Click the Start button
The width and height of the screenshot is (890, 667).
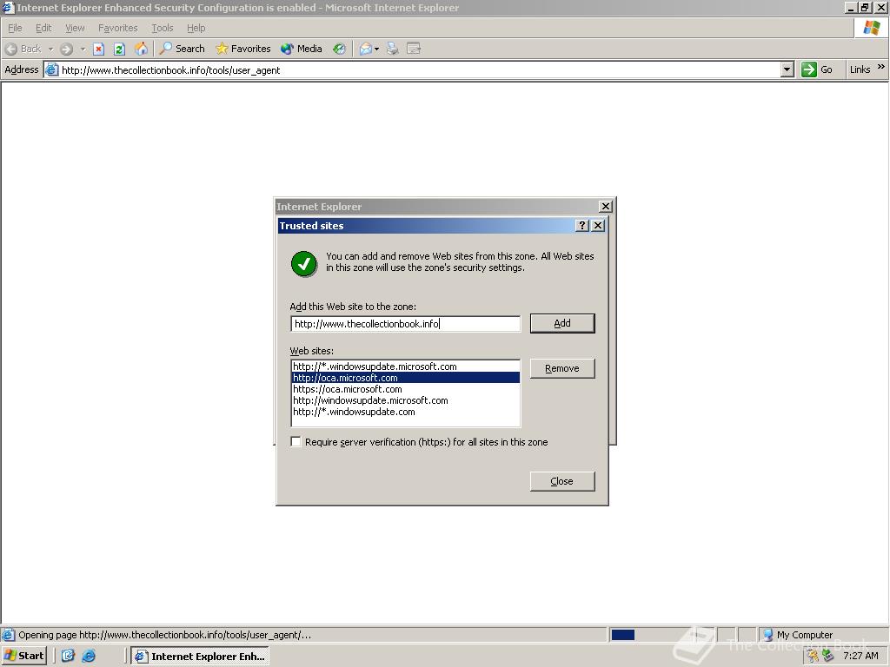point(23,656)
